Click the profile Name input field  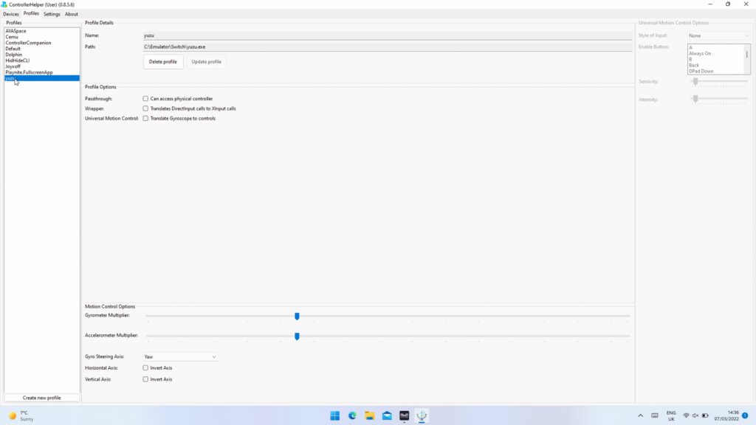[x=388, y=35]
